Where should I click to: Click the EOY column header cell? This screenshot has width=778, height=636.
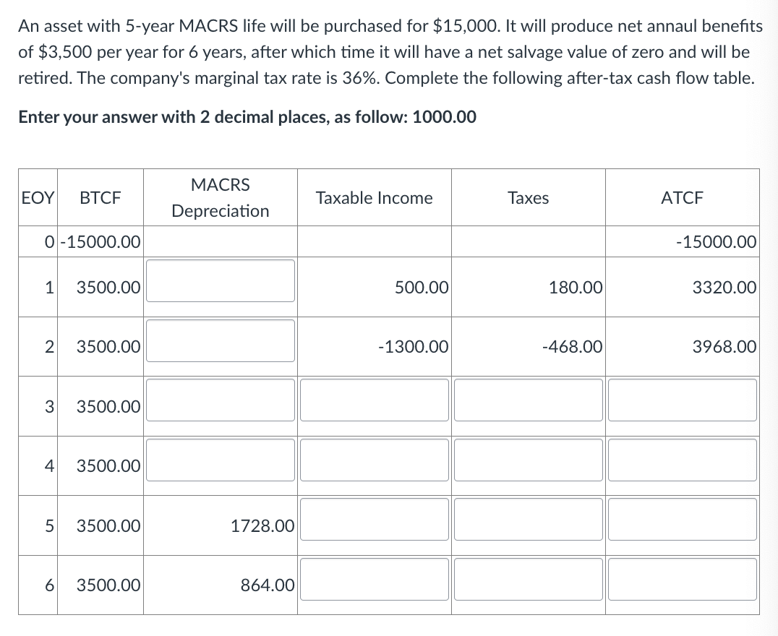tap(35, 197)
